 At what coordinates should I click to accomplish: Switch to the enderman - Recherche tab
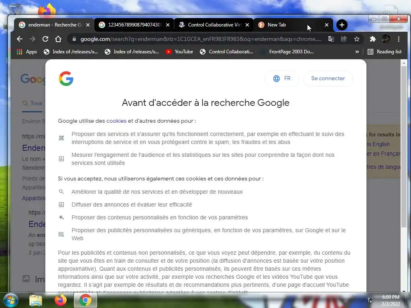pos(54,25)
